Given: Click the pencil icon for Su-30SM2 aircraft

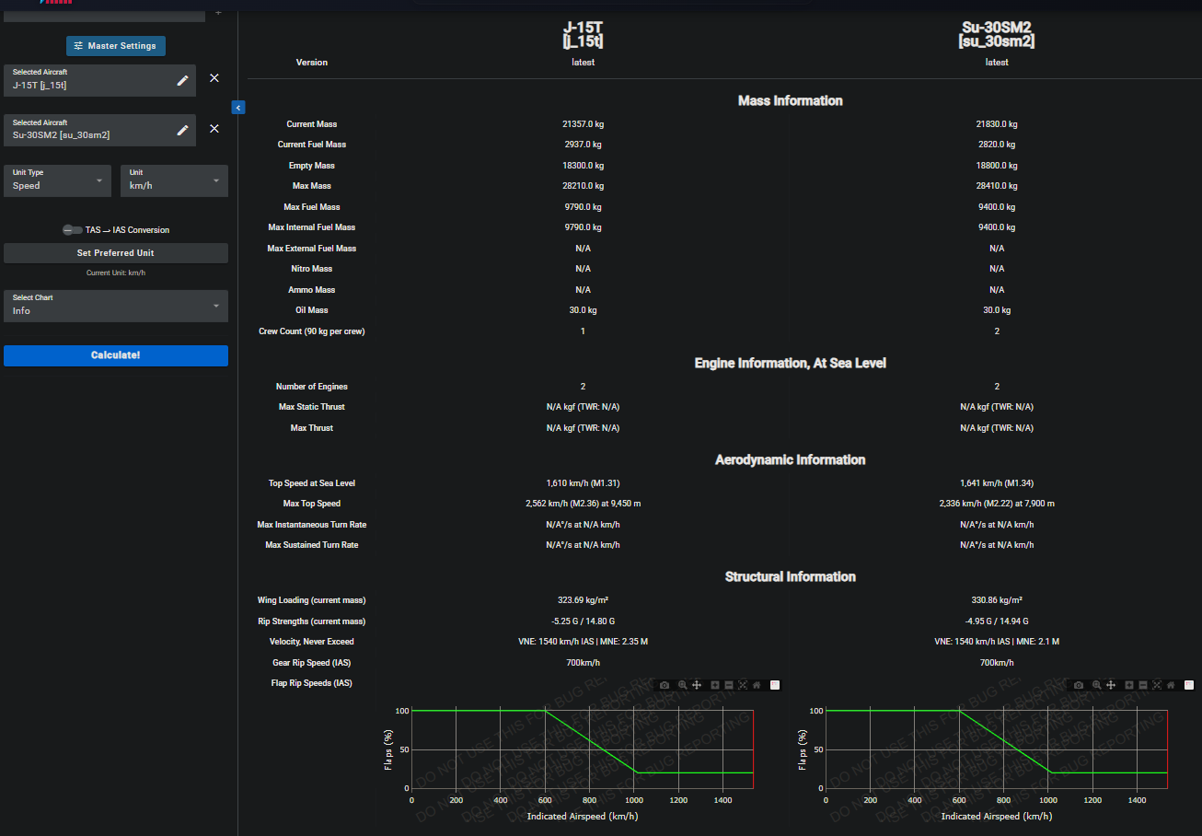Looking at the screenshot, I should click(182, 130).
